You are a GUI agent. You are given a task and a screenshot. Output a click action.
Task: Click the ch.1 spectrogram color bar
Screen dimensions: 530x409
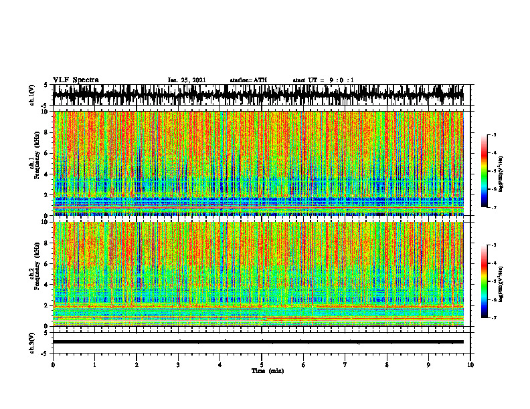pyautogui.click(x=484, y=171)
